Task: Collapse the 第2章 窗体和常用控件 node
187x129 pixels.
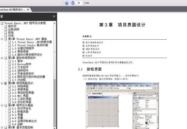Action: click(x=2, y=58)
